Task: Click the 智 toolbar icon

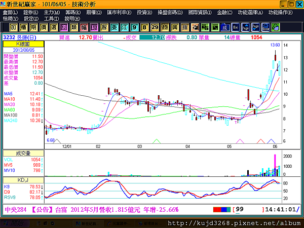Action: 104,27
